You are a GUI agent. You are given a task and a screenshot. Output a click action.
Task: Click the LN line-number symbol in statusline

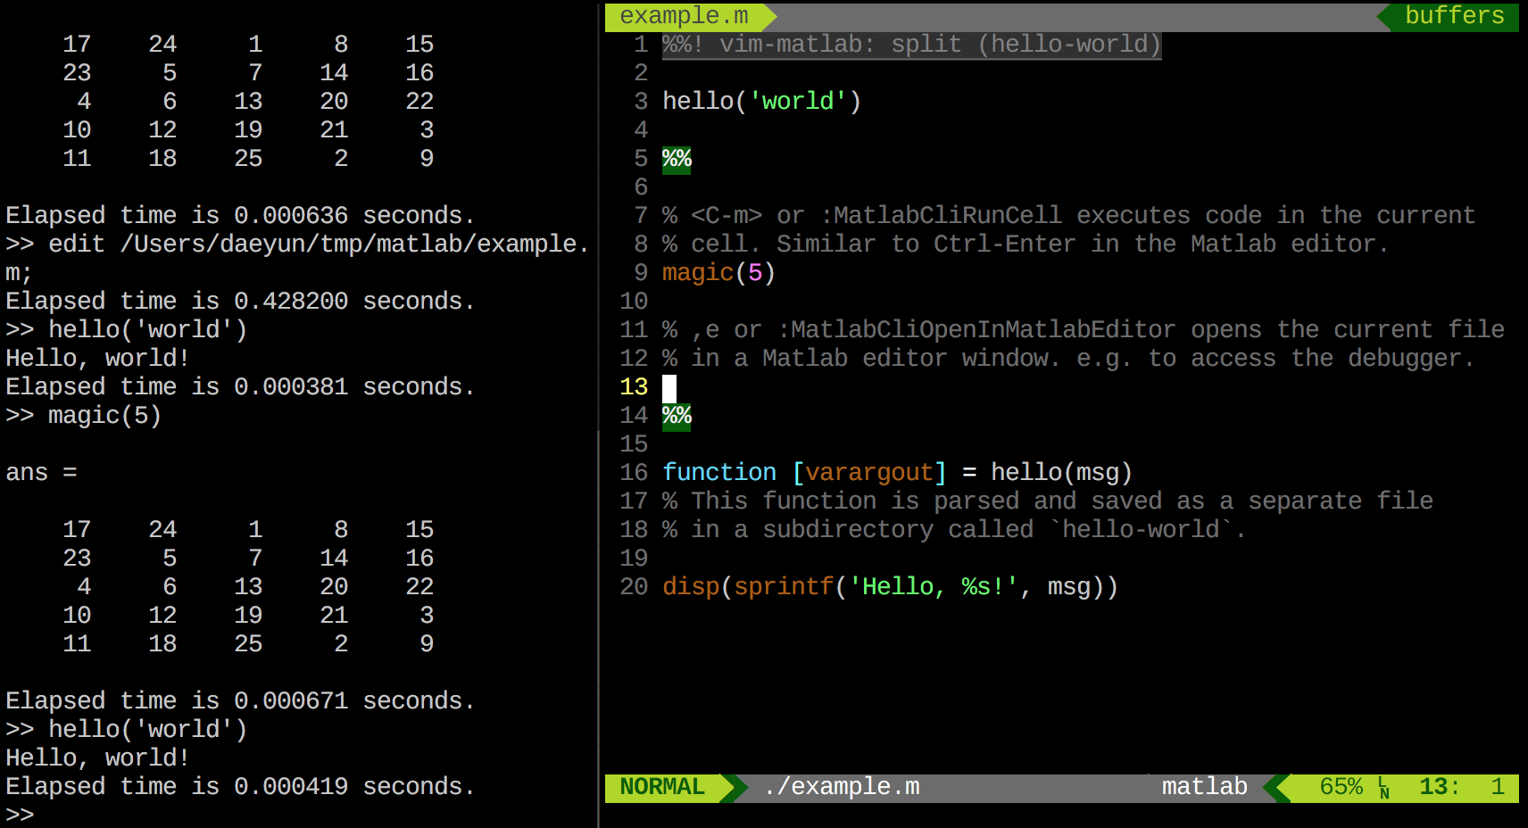click(1383, 788)
